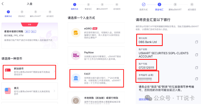Select the Singapore flag icon for 新加坡币

coord(8,71)
